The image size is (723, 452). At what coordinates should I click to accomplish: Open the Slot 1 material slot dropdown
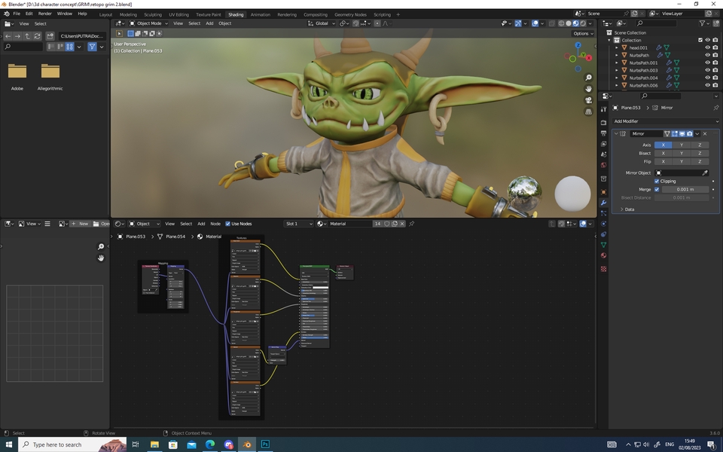pos(298,224)
